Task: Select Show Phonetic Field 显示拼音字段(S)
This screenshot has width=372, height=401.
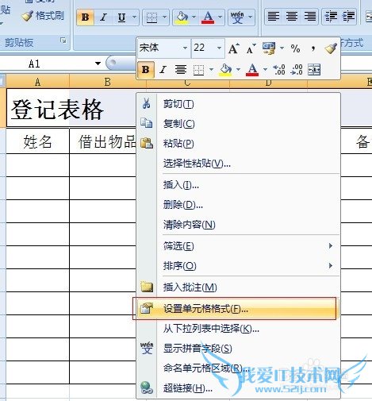Action: [238, 349]
